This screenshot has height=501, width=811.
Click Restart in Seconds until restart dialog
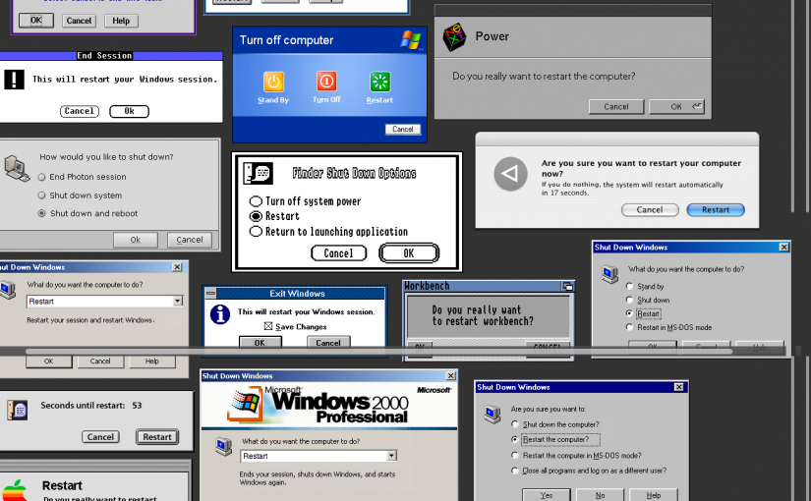pyautogui.click(x=157, y=437)
